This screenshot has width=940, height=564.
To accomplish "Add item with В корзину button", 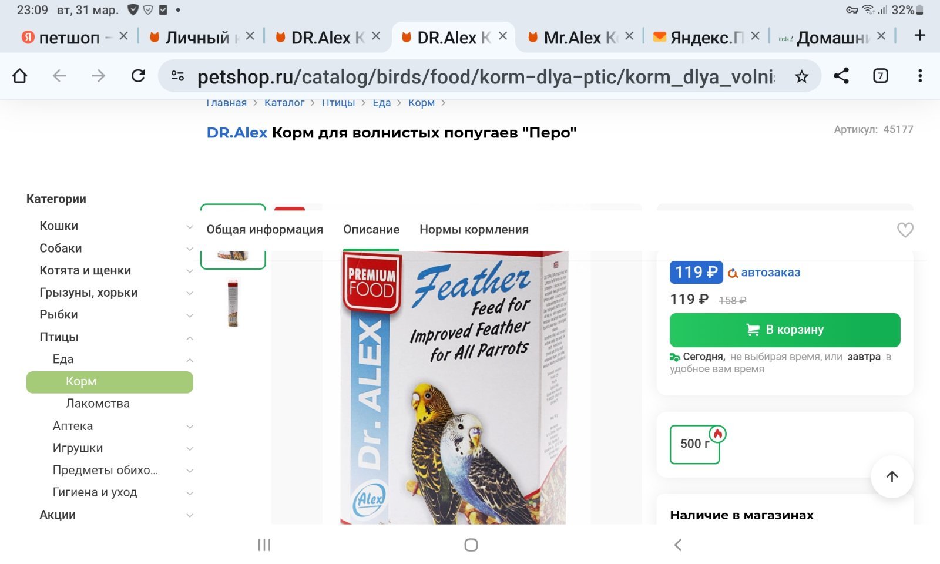I will tap(785, 330).
